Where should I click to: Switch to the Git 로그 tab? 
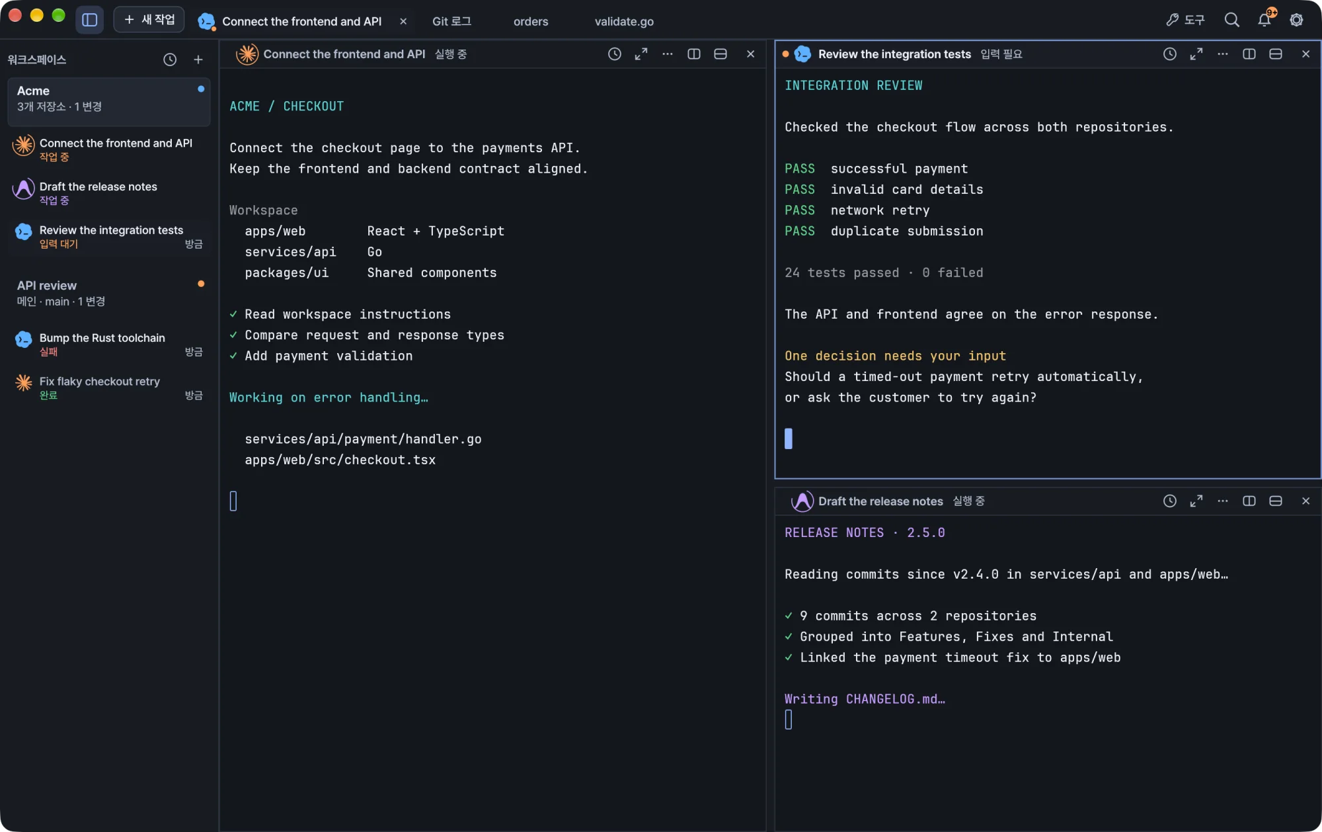[x=451, y=21]
